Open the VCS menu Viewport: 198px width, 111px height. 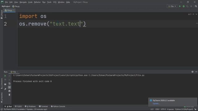pyautogui.click(x=55, y=2)
